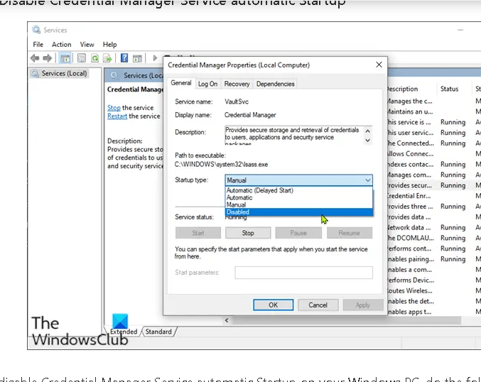The height and width of the screenshot is (382, 481).
Task: Toggle the console tree toolbar icon
Action: 65,58
